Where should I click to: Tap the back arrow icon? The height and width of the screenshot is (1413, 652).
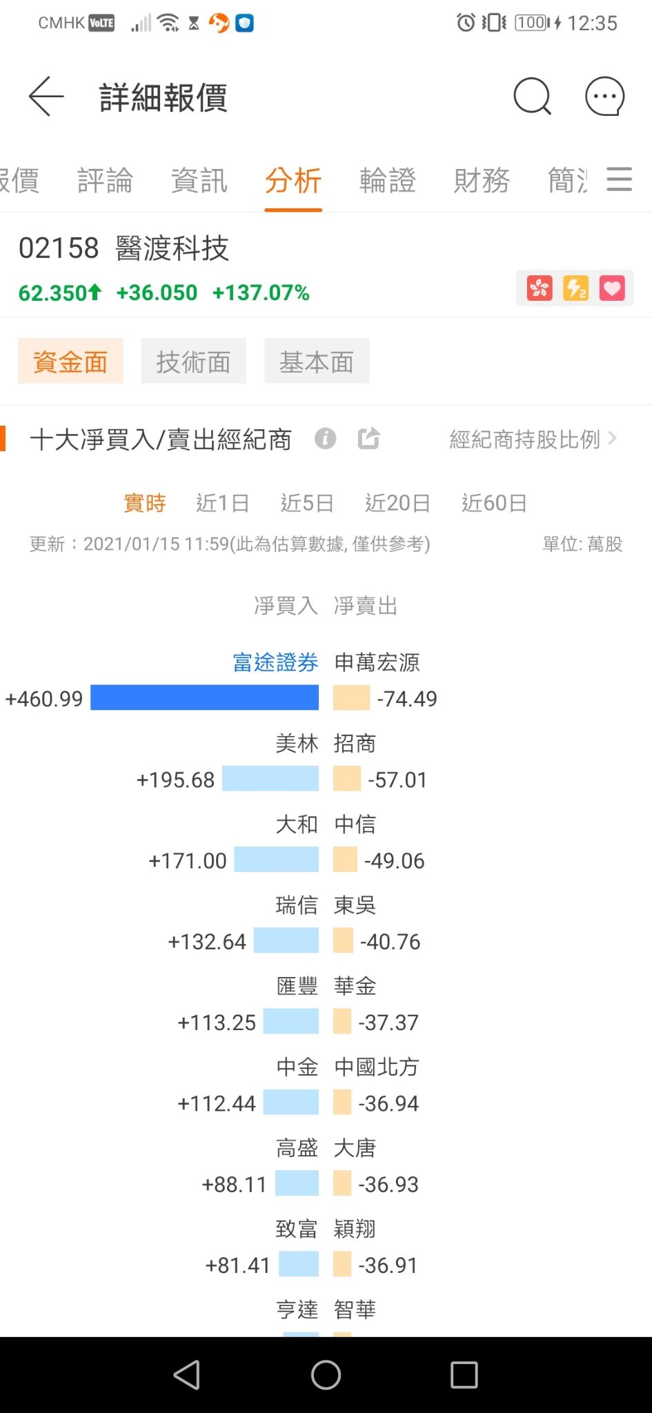46,97
